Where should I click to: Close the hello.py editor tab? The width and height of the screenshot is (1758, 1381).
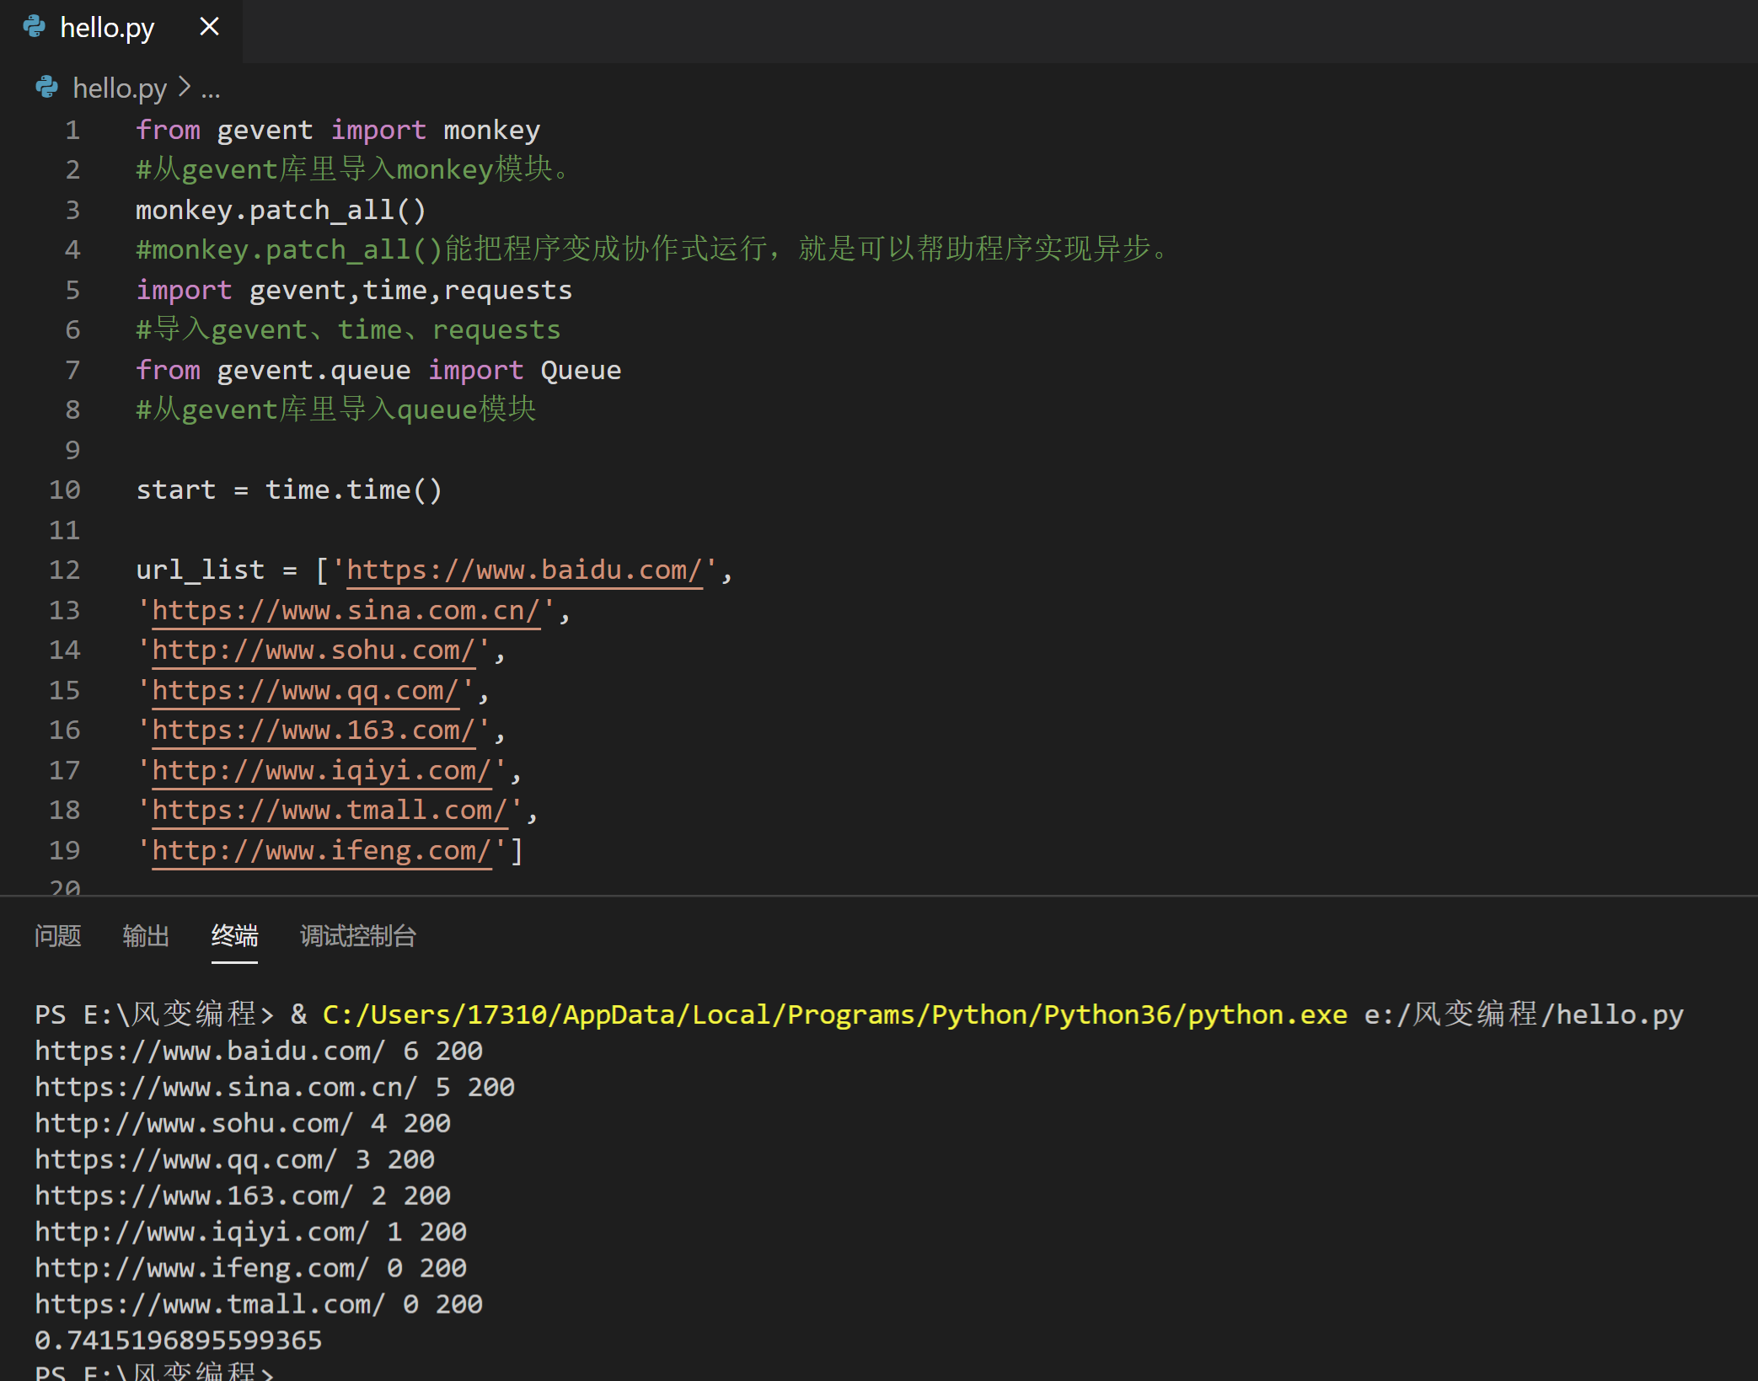(209, 27)
